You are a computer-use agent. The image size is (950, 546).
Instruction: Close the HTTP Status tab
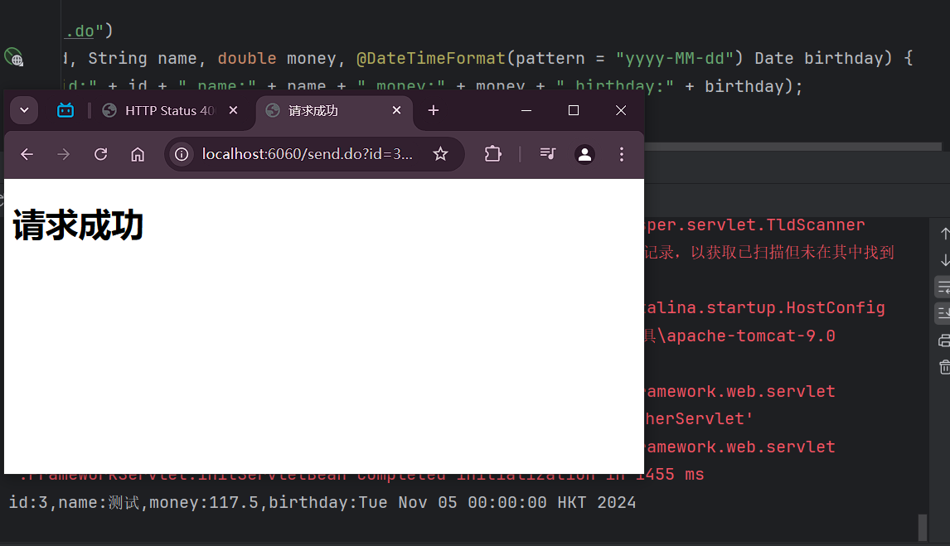(x=233, y=110)
